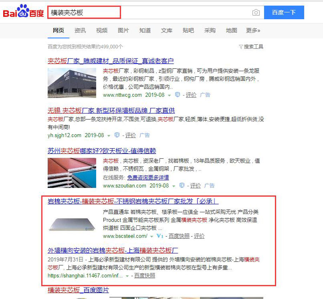Expand the arrow beside www.szoutian.com 2019-08
This screenshot has width=323, height=299.
click(174, 186)
